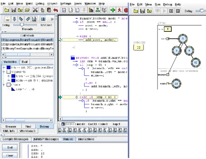This screenshot has width=206, height=159.
Task: Click the Run to Cursor debug icon
Action: [x=34, y=19]
